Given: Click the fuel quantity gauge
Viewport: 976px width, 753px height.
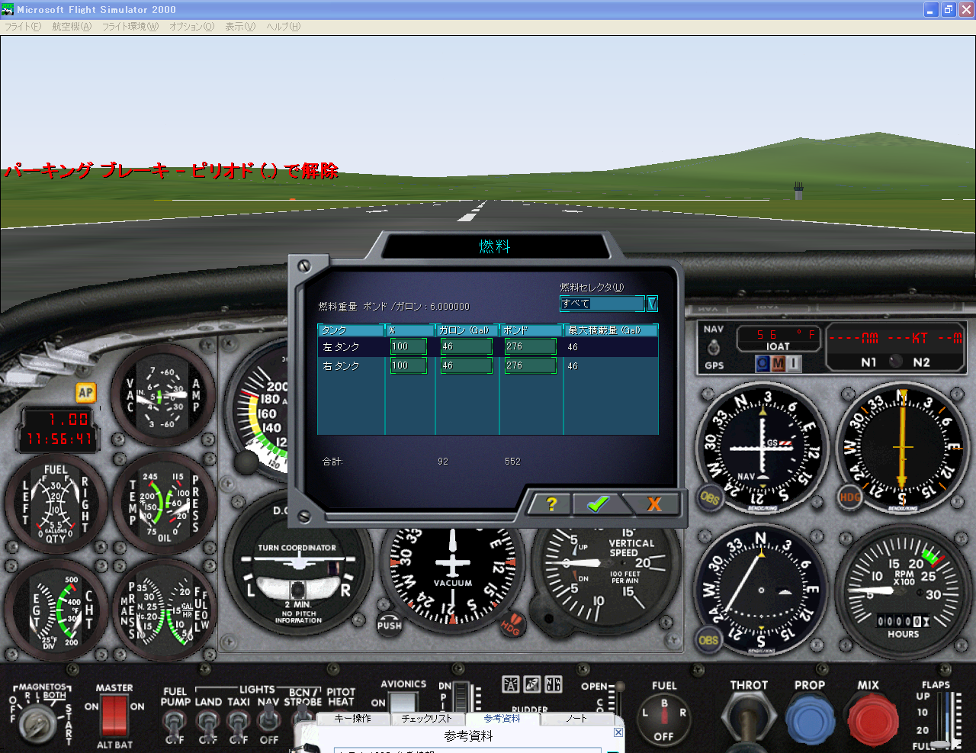Looking at the screenshot, I should click(x=56, y=504).
